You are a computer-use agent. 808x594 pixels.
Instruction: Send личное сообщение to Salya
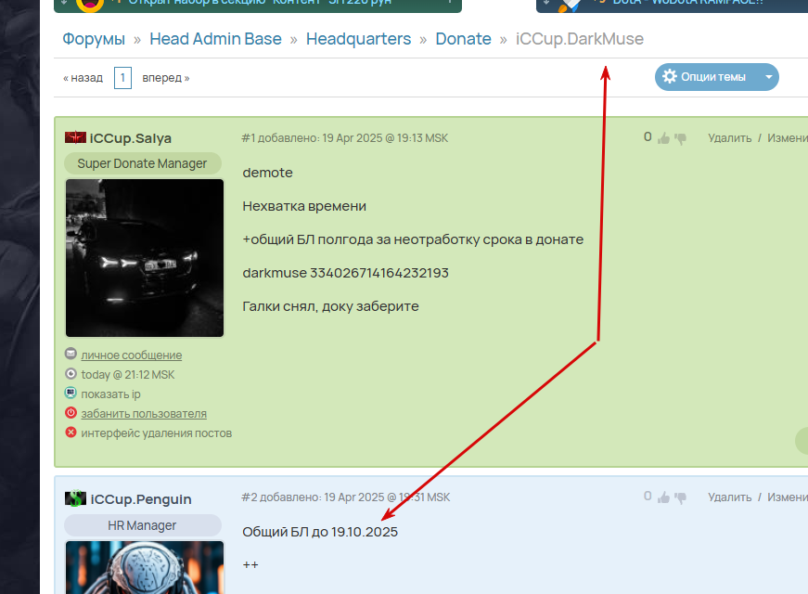tap(132, 355)
